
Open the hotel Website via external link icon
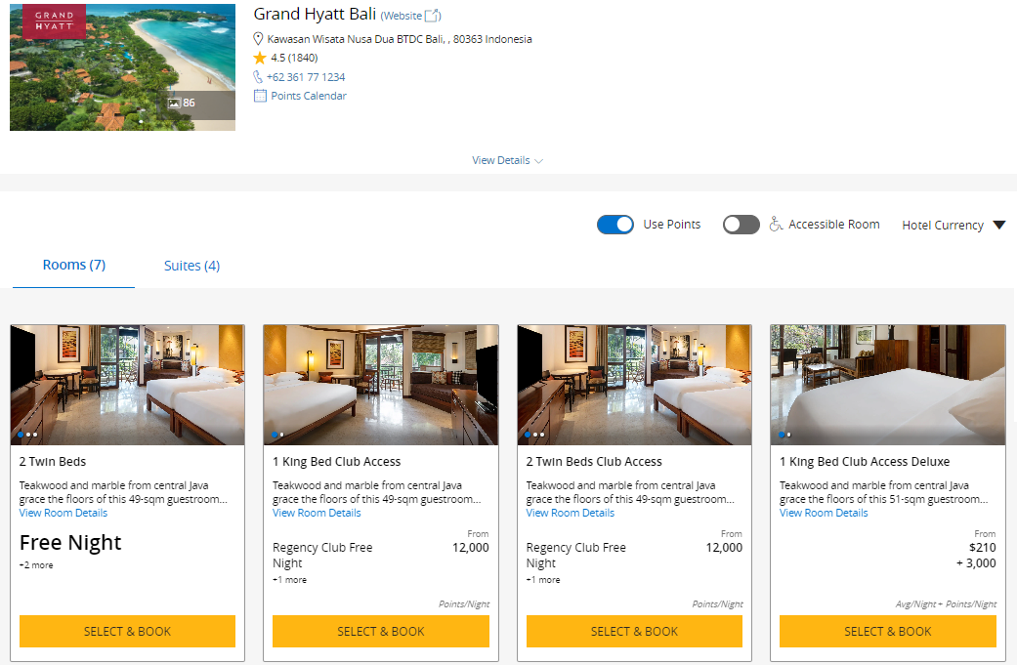point(431,15)
